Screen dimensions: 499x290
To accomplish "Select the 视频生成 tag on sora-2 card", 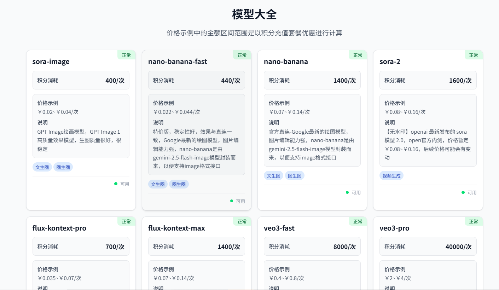I will coord(391,176).
